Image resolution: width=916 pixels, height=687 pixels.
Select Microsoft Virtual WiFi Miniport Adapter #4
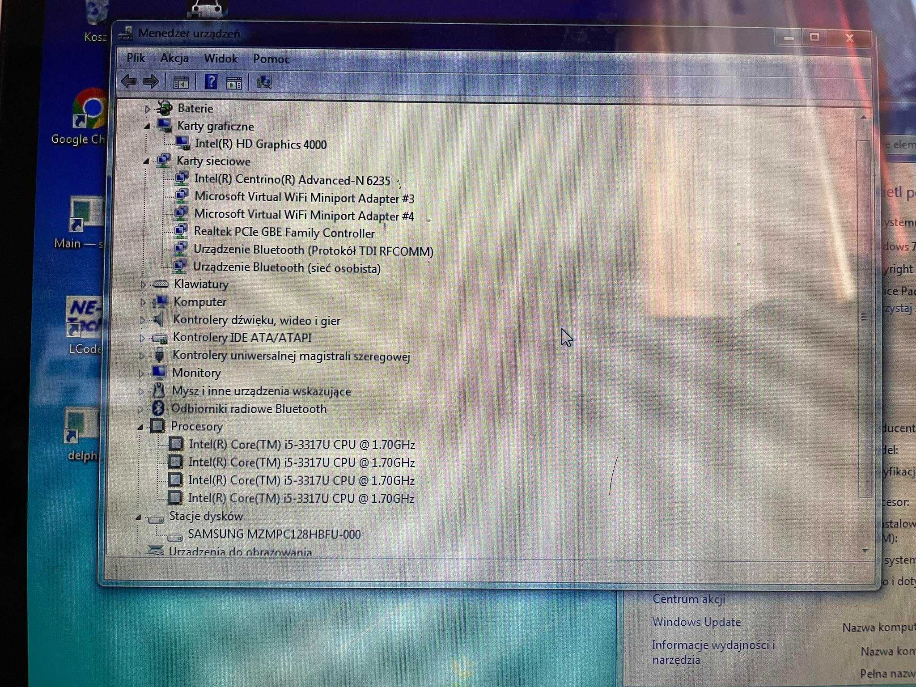[x=304, y=215]
